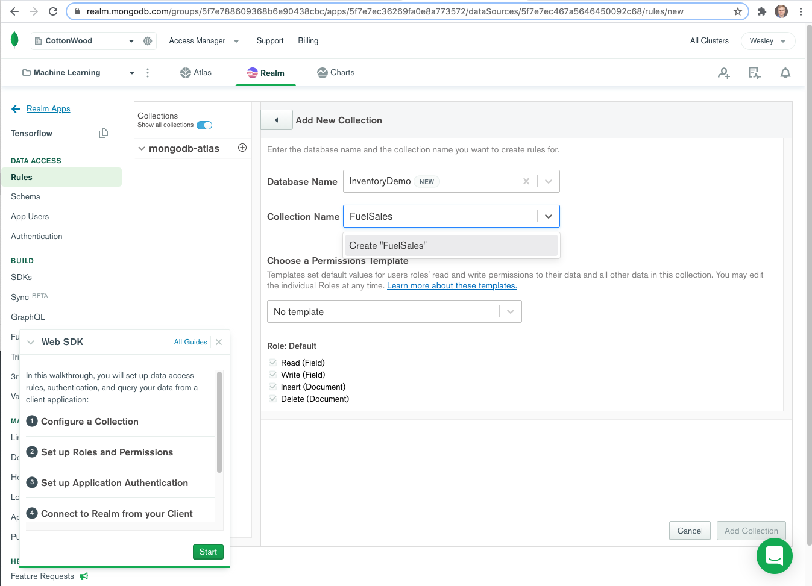Click the browser back arrow
812x586 pixels.
click(14, 11)
